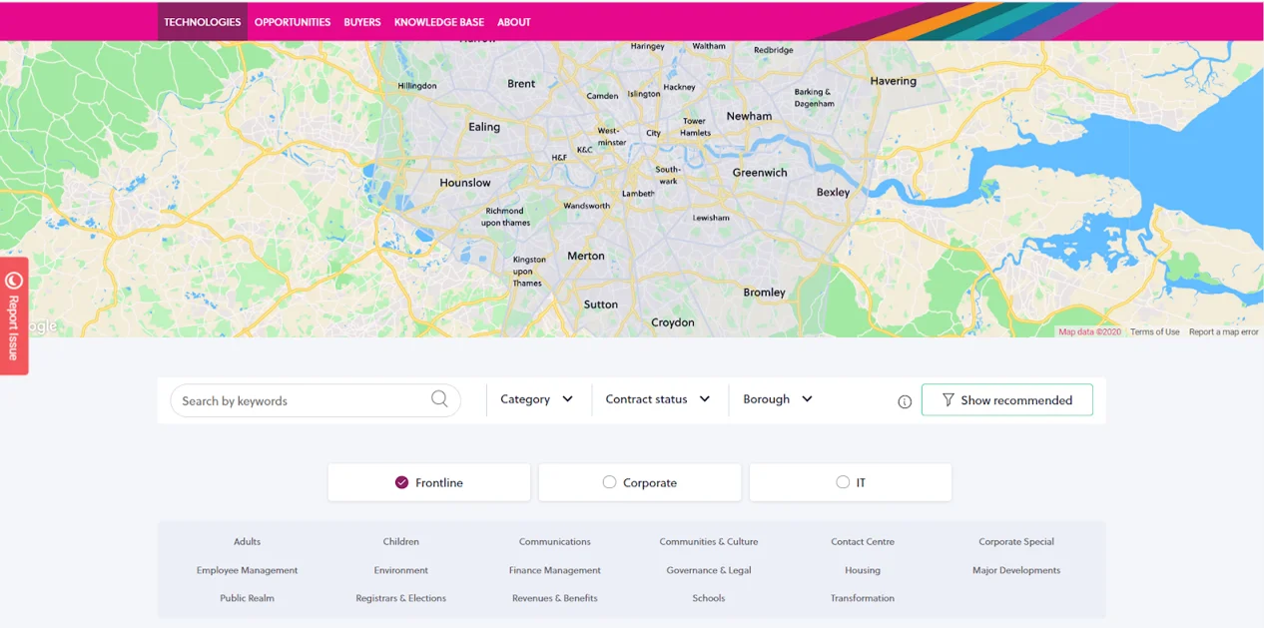Choose the Major Developments category
1264x628 pixels.
click(x=1016, y=570)
